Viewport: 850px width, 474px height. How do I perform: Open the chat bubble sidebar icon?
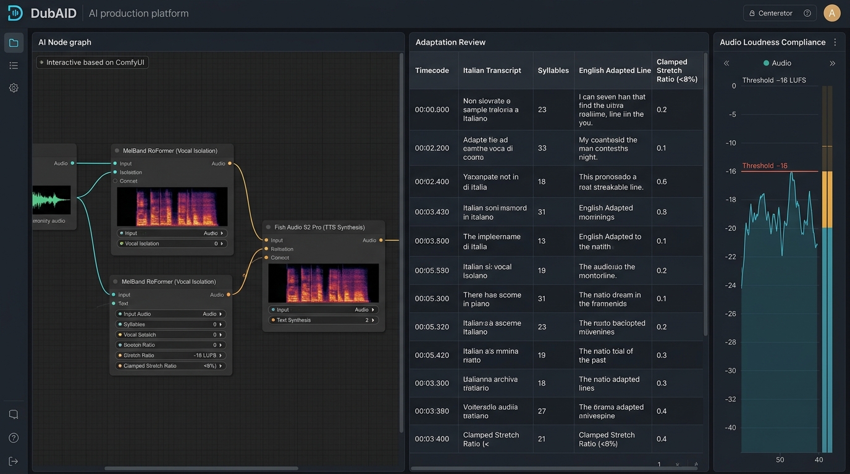point(14,415)
